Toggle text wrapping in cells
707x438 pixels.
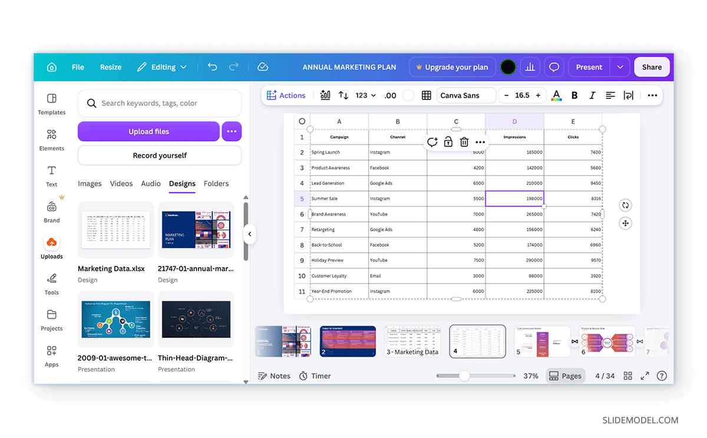click(629, 95)
